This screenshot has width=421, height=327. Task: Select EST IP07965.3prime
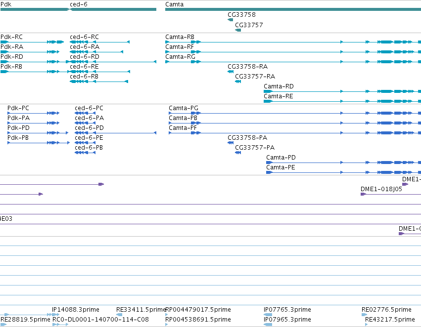click(287, 320)
